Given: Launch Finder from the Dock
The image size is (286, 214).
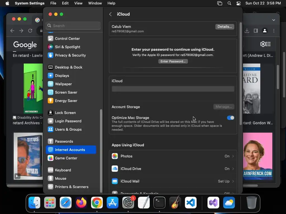Looking at the screenshot, I should (34, 203).
